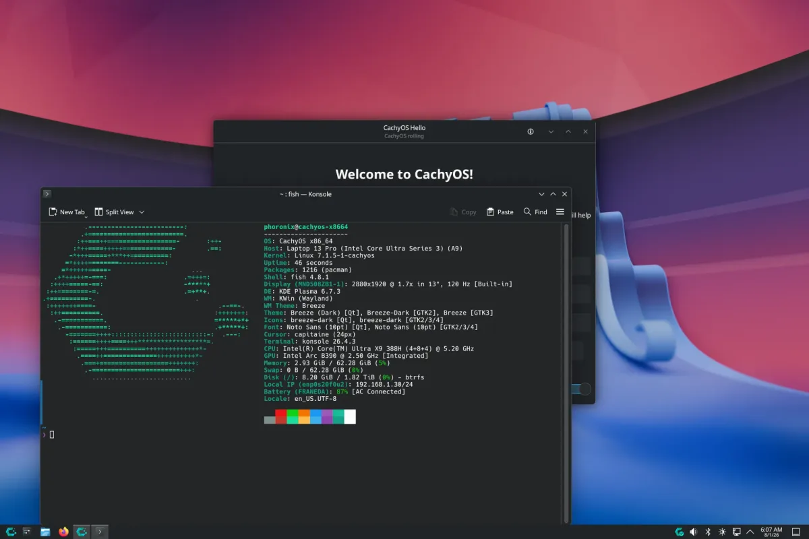Open the brightness tray icon

[x=722, y=532]
